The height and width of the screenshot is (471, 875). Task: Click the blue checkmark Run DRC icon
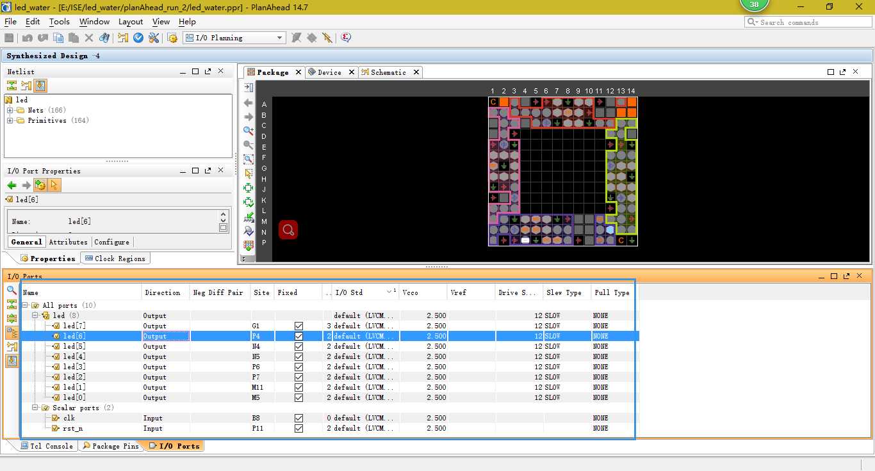coord(138,38)
